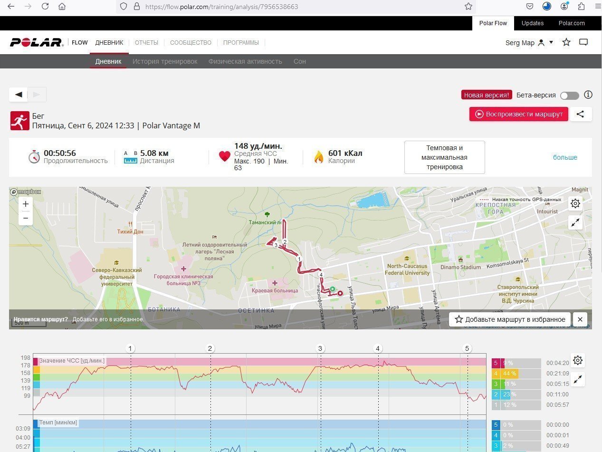Viewport: 602px width, 452px height.
Task: Open the Polar.com top link
Action: pos(572,23)
